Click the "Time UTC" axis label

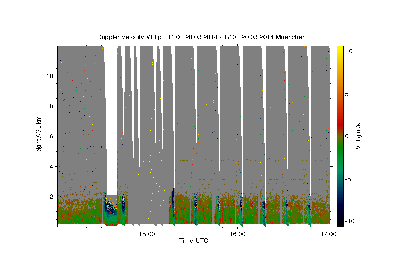point(193,241)
